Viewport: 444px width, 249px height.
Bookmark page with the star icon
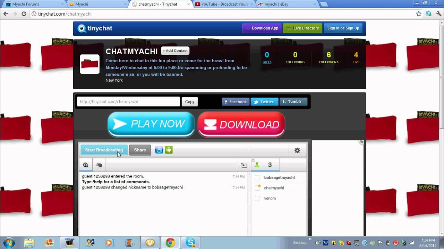[419, 14]
